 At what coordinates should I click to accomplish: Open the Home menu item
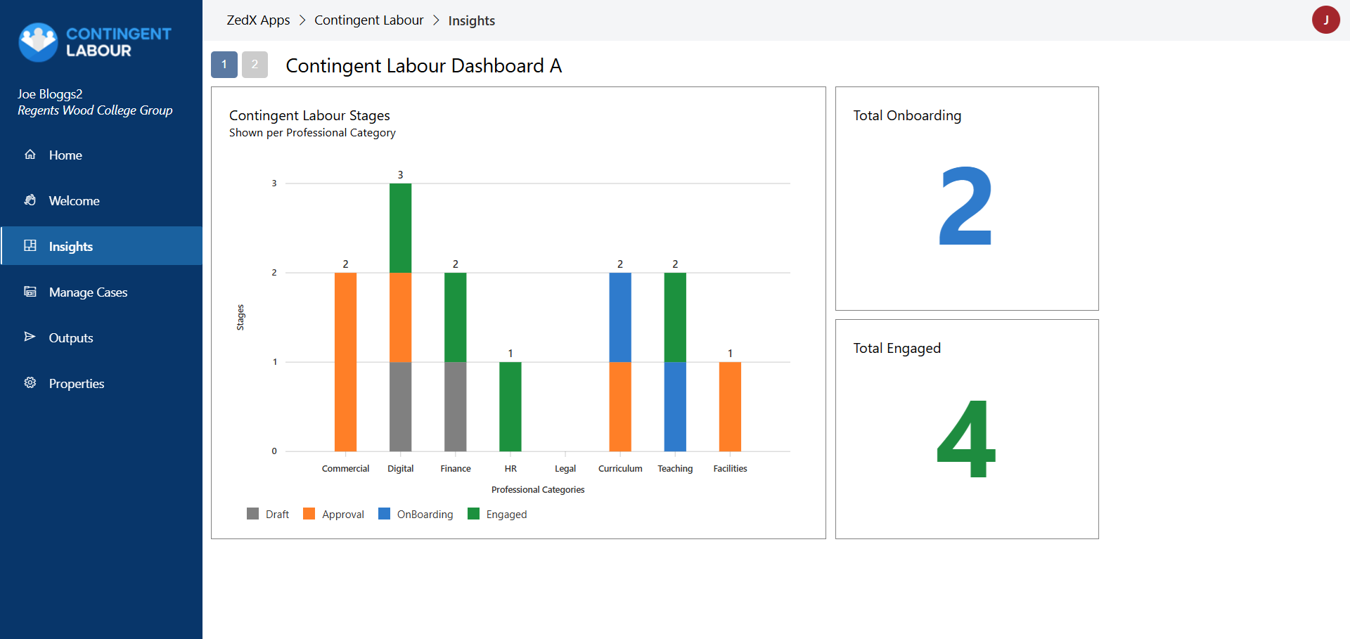(x=101, y=155)
